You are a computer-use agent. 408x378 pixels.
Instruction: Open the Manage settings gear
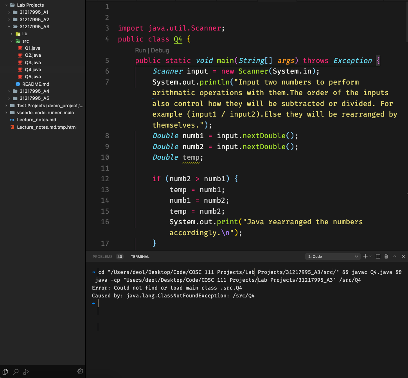[x=80, y=371]
